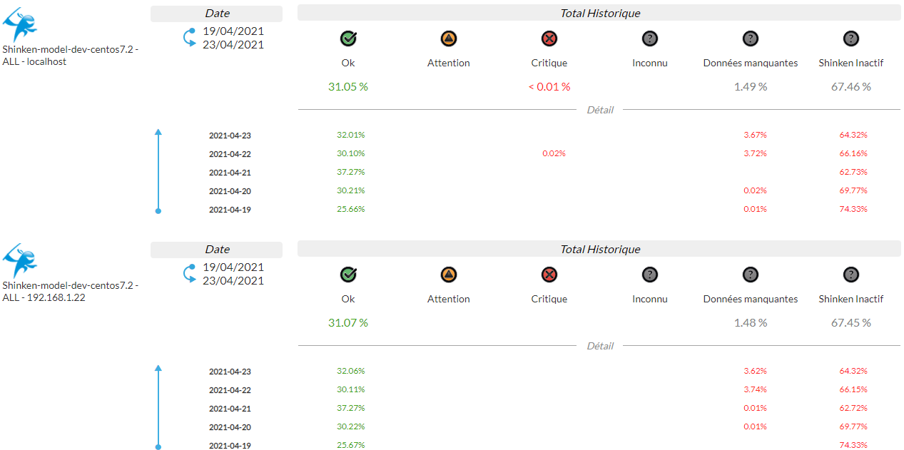This screenshot has width=904, height=450.
Task: Click the red Critique icon for localhost
Action: (549, 39)
